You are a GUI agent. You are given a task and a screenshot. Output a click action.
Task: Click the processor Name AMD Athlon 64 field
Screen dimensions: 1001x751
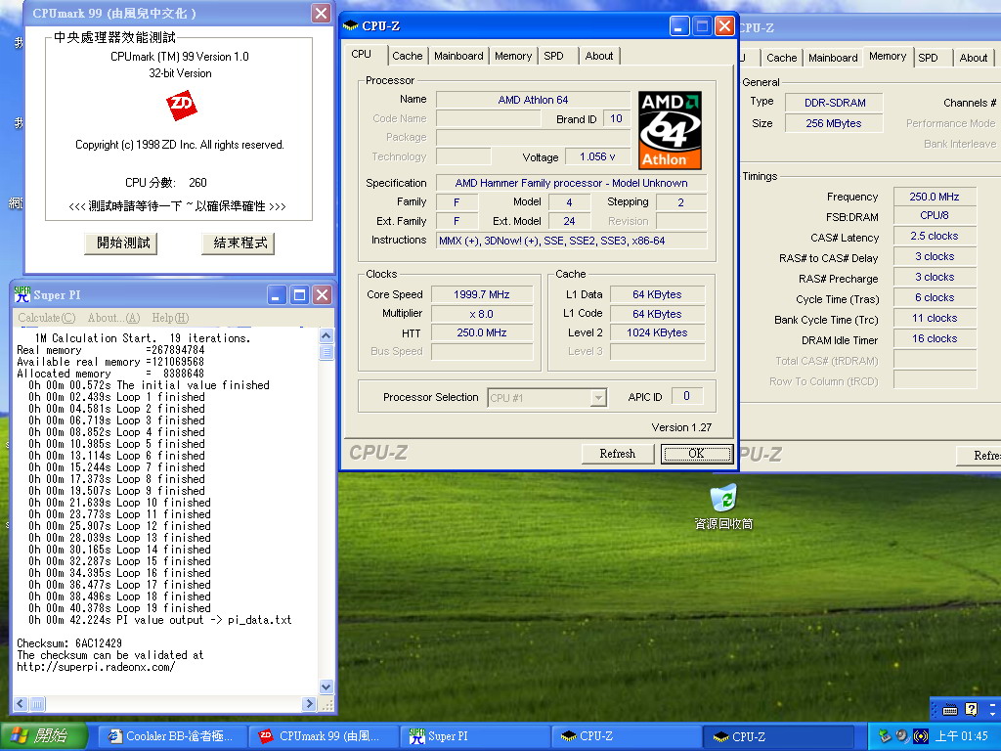[x=533, y=100]
